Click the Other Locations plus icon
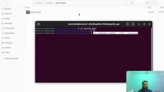 click(x=3, y=59)
